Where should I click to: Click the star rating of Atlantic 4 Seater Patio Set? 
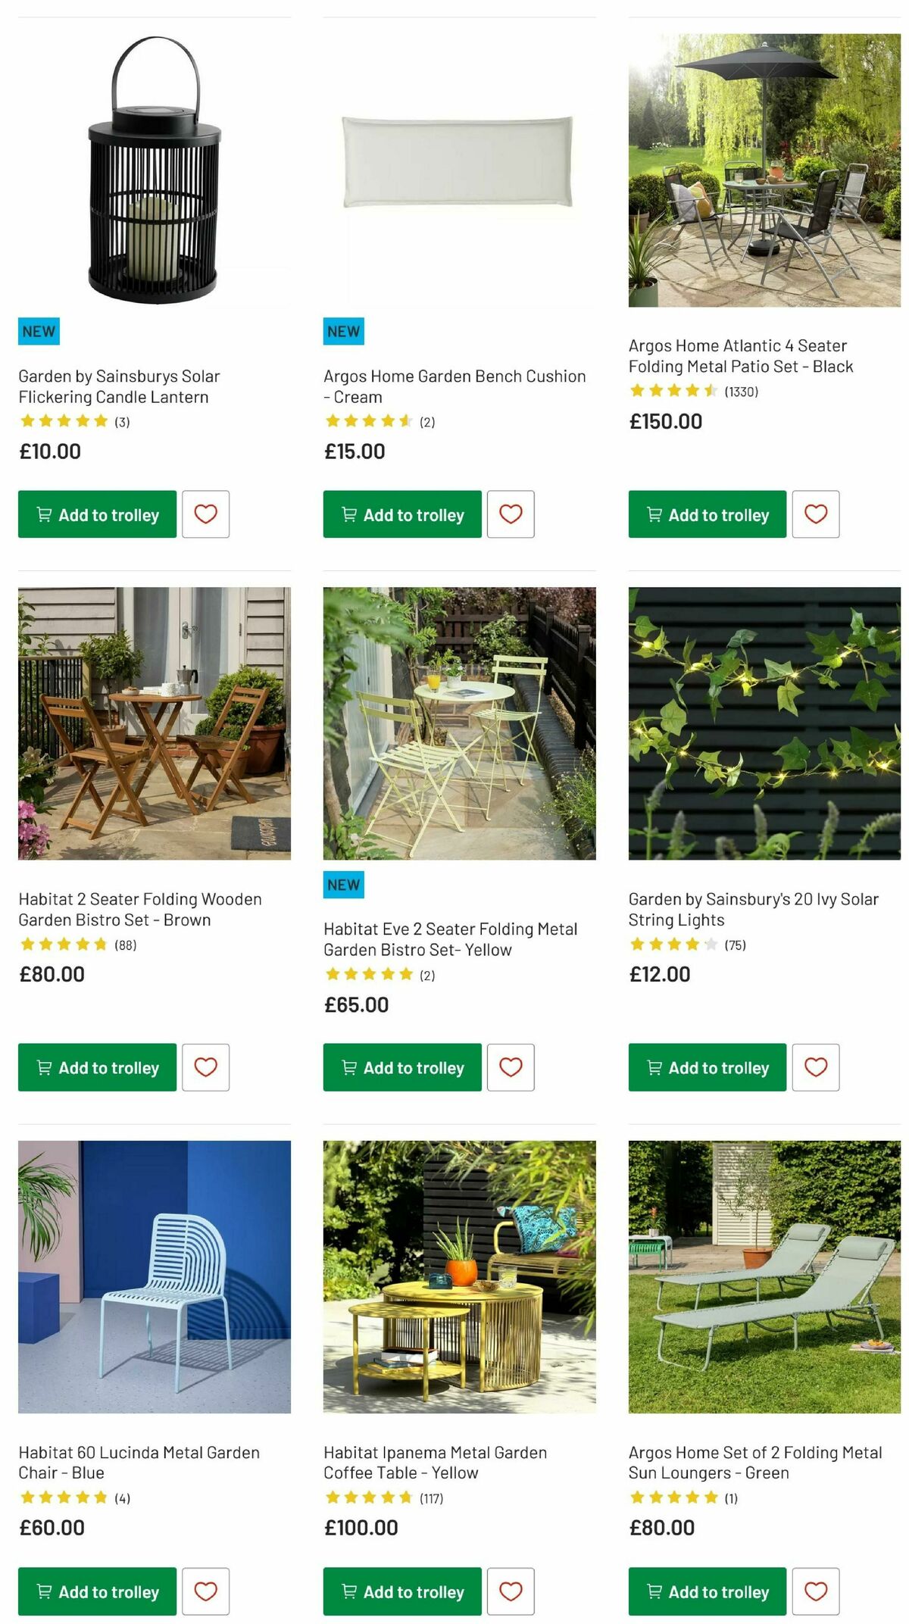pos(670,392)
